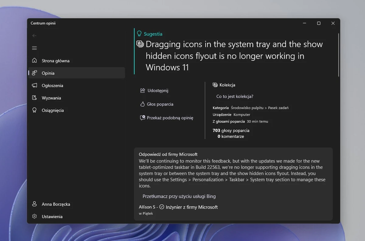Click Przetłumacz przy użyciu usługi Bing
Image resolution: width=365 pixels, height=241 pixels.
tap(179, 196)
